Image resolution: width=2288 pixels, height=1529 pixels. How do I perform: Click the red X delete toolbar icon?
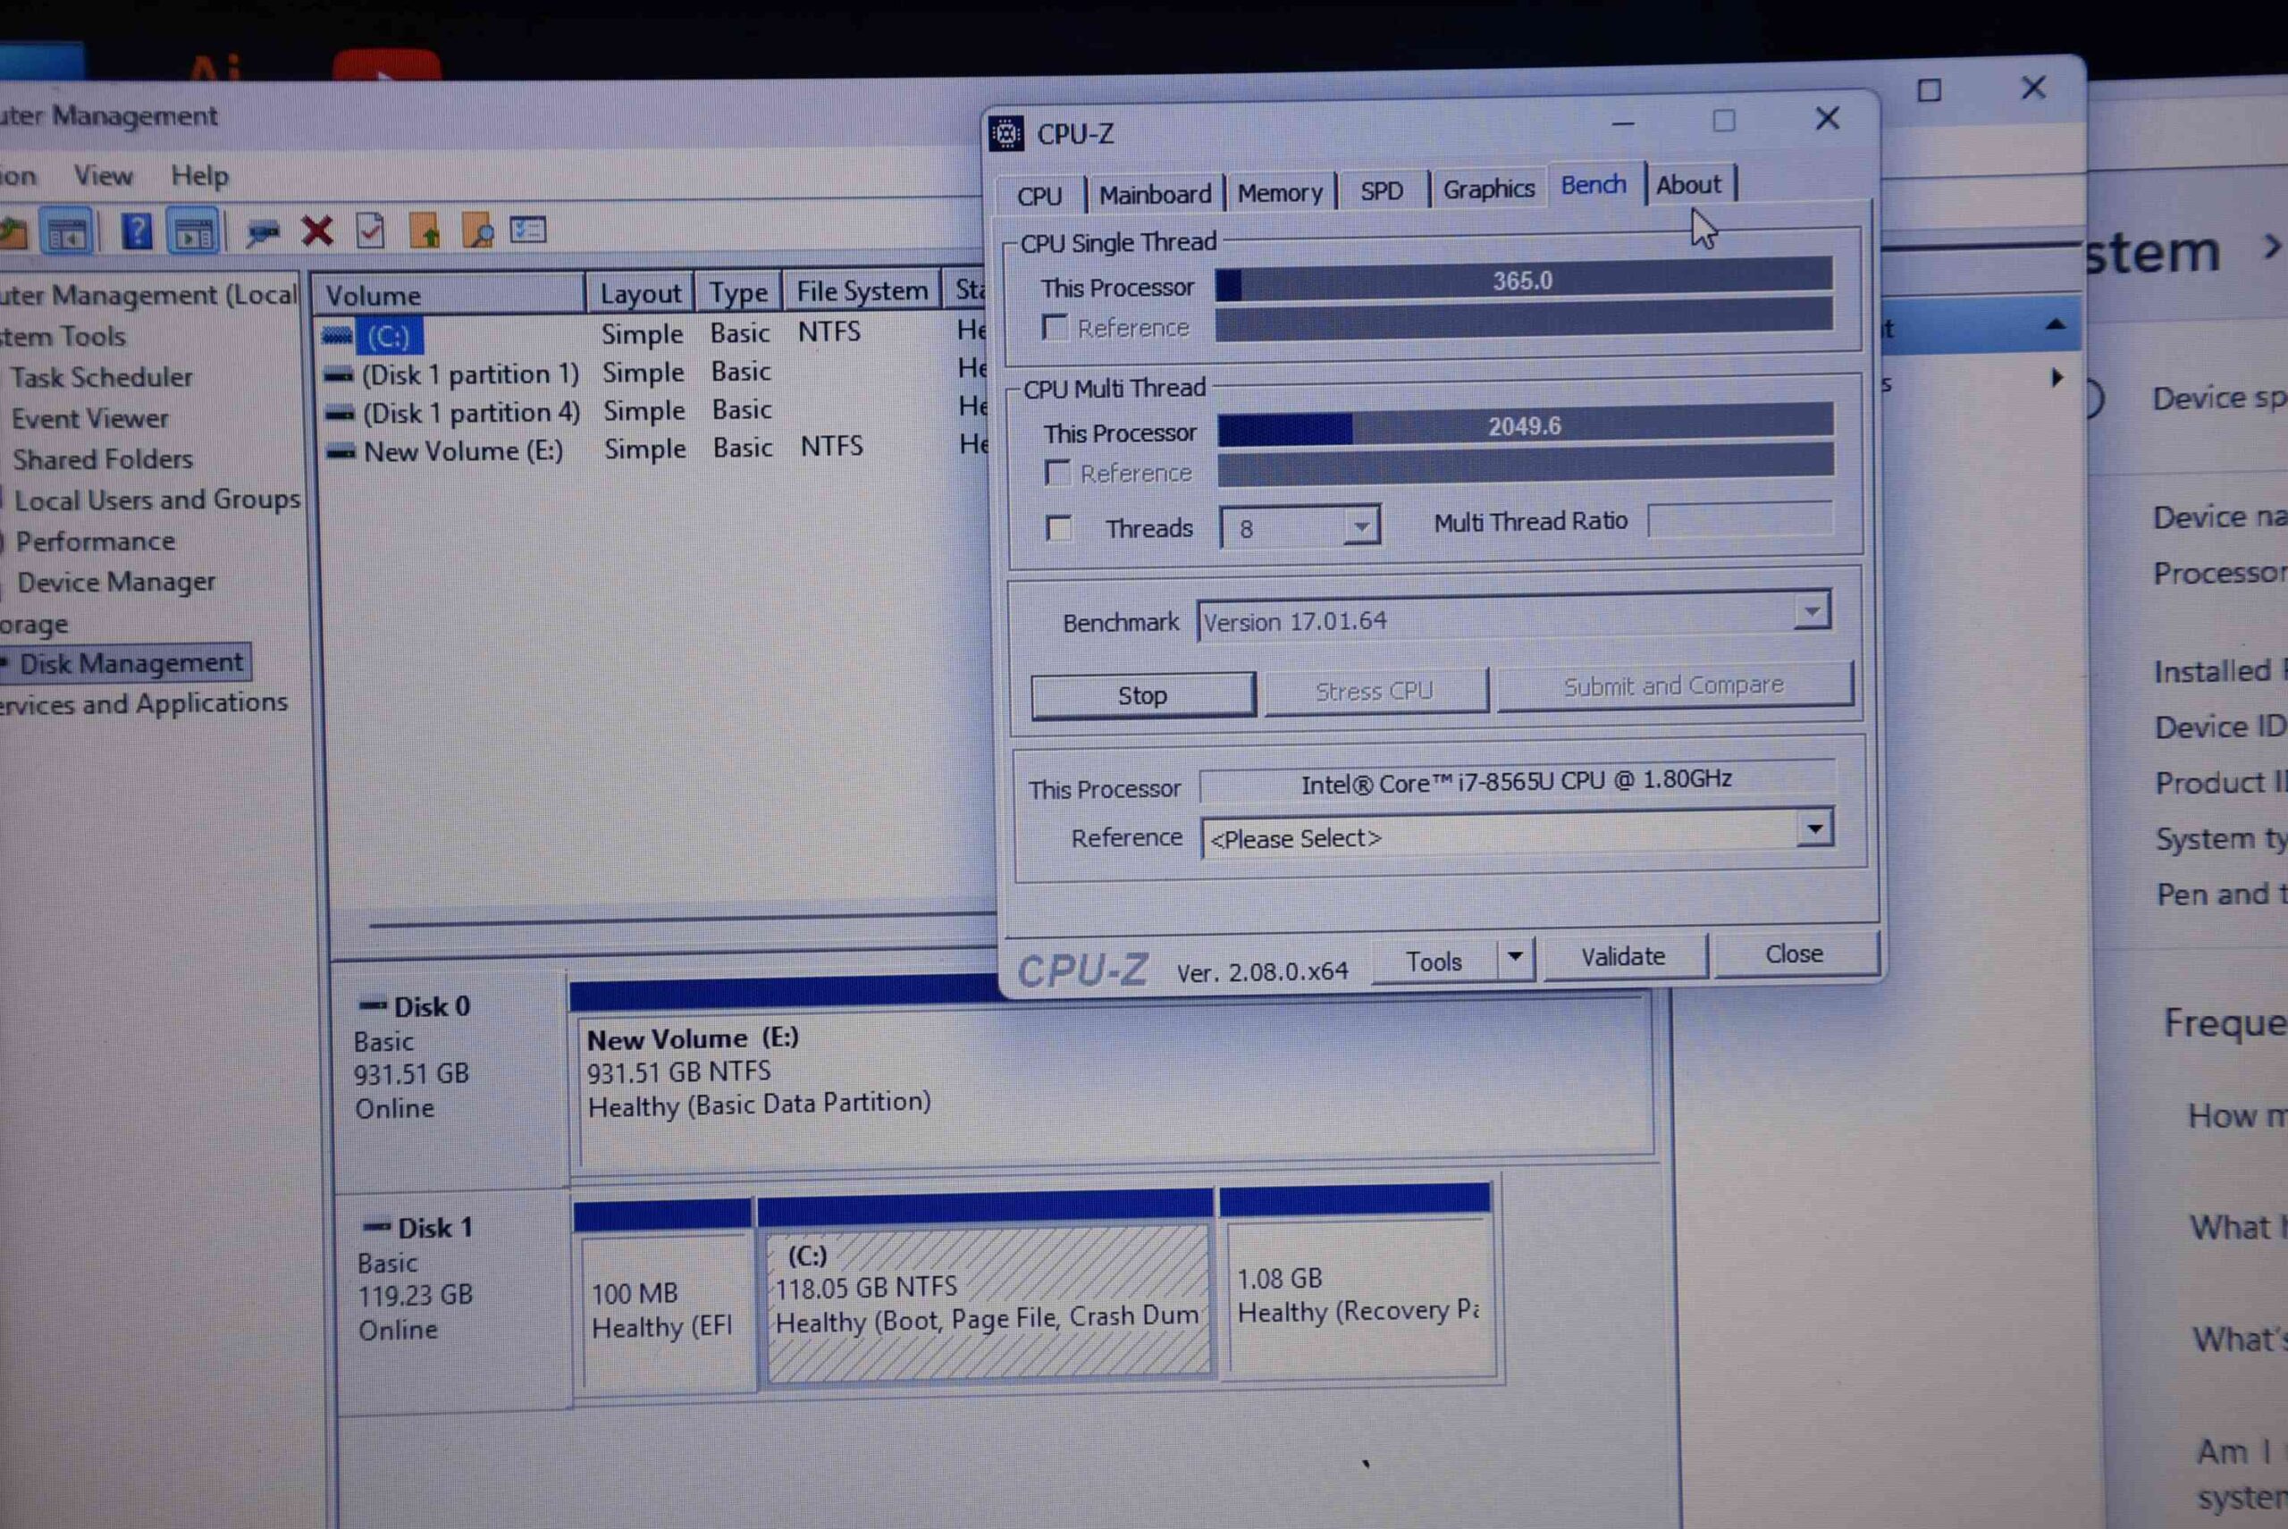coord(317,232)
